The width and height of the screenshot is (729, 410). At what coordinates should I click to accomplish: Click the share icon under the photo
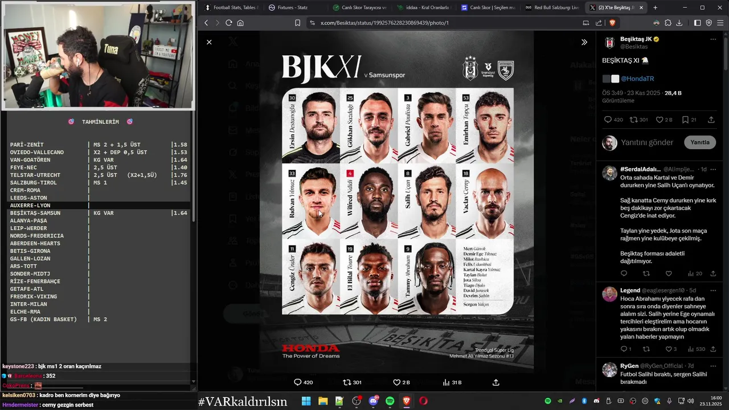(496, 382)
